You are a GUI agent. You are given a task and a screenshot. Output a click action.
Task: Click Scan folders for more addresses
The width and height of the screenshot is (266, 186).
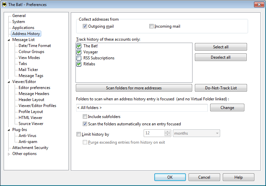[x=134, y=88]
